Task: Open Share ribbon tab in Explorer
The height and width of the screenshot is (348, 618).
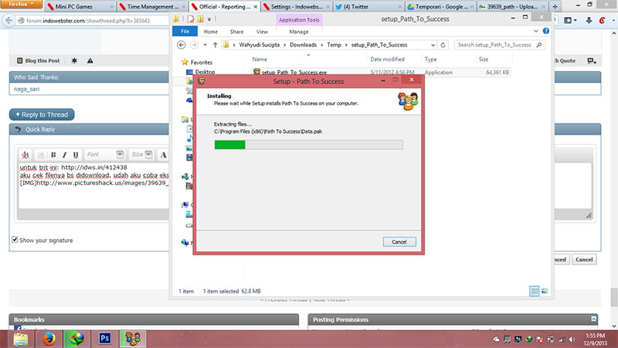Action: click(236, 32)
